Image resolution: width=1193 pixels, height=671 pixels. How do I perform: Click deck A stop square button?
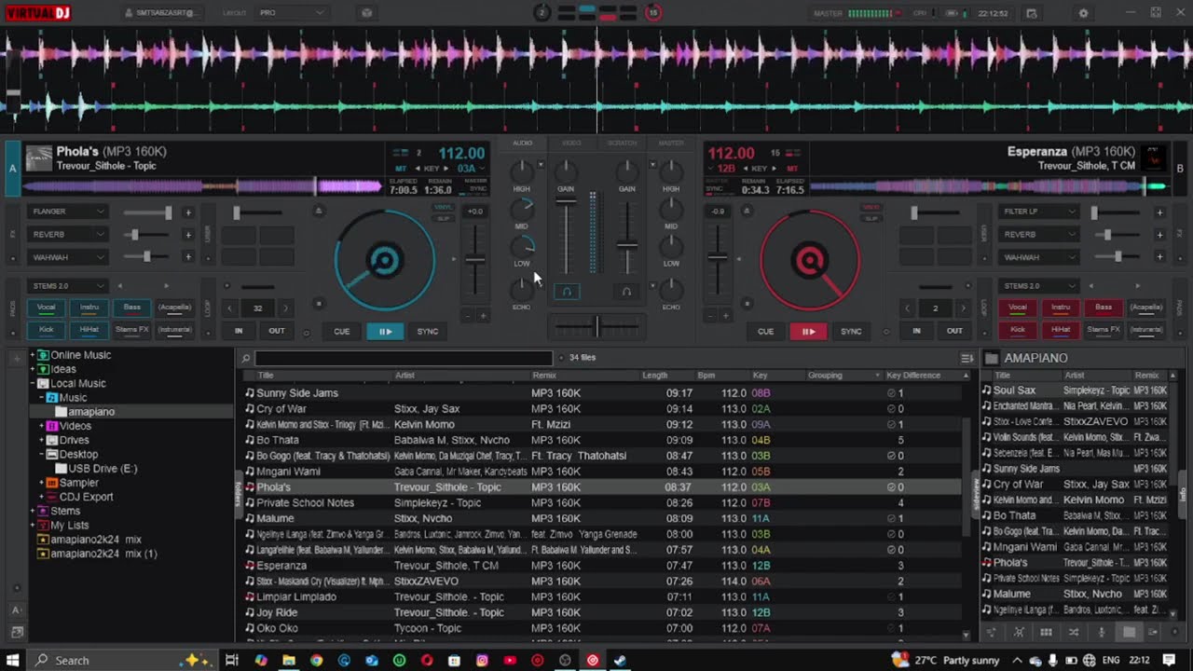pos(319,303)
